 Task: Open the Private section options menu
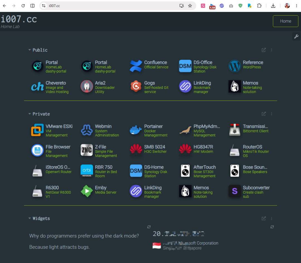(271, 114)
